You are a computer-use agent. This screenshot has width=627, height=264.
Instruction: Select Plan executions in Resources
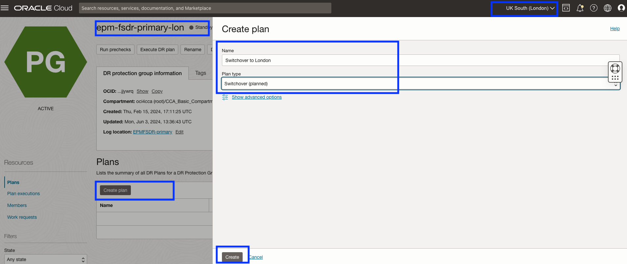coord(24,193)
